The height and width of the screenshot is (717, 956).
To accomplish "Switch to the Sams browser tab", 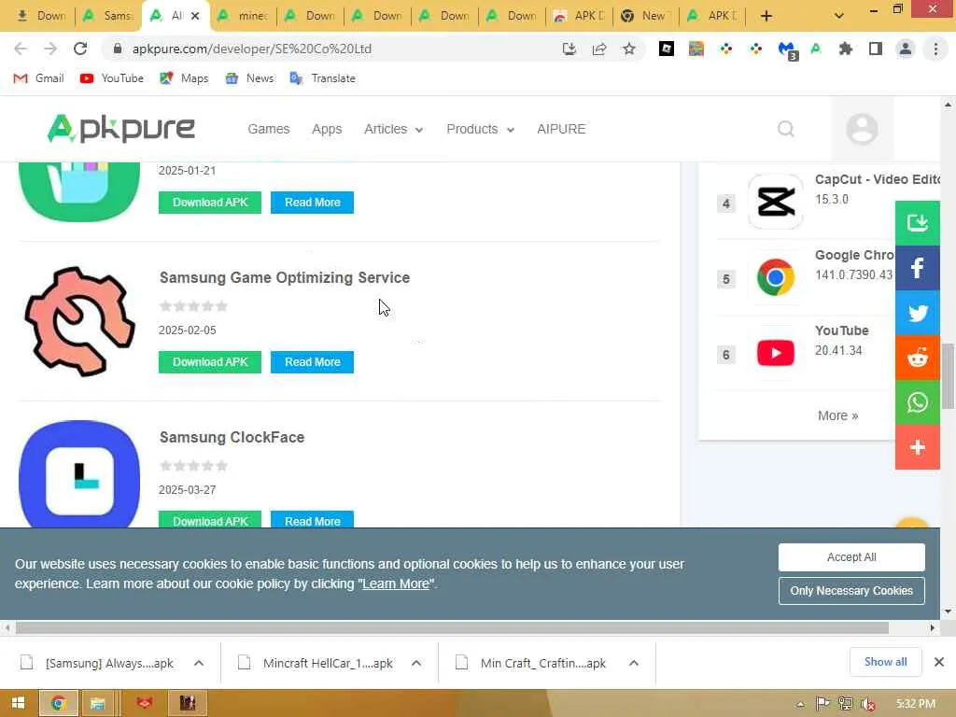I will coord(108,16).
